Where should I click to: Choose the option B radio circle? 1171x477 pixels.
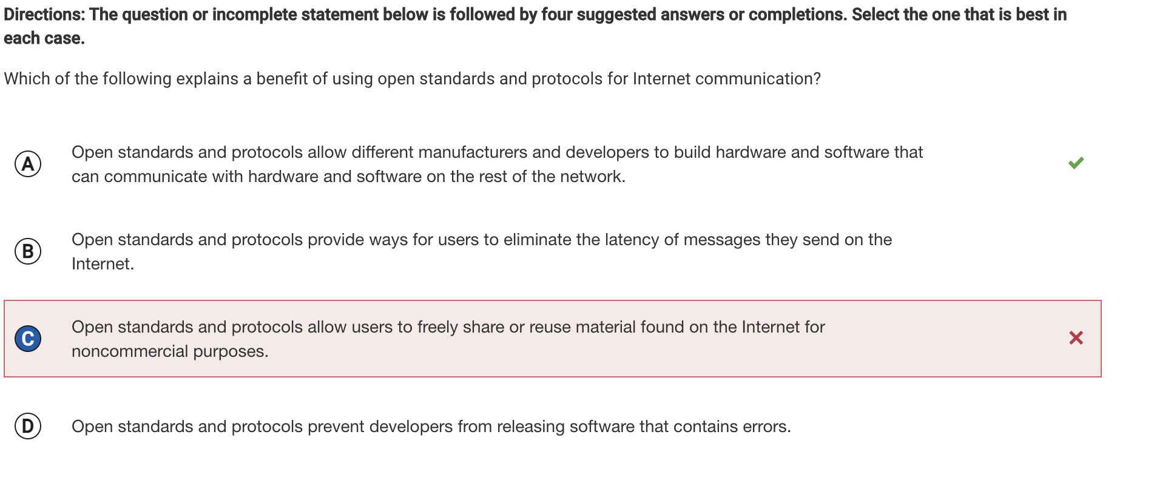[28, 251]
